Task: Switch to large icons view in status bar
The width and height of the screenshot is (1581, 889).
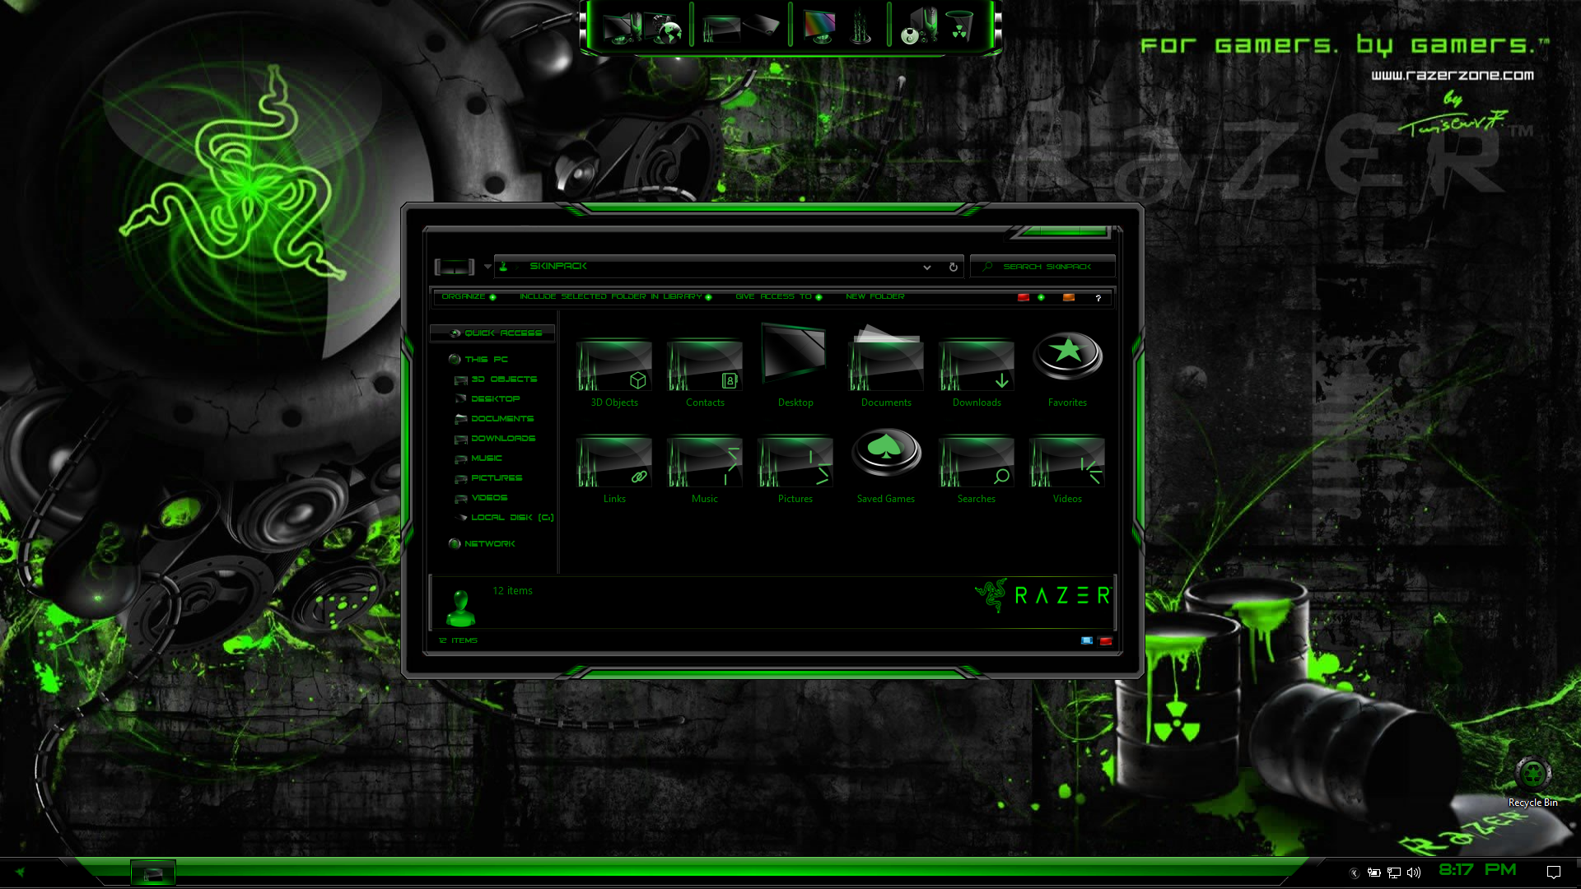Action: click(1105, 640)
